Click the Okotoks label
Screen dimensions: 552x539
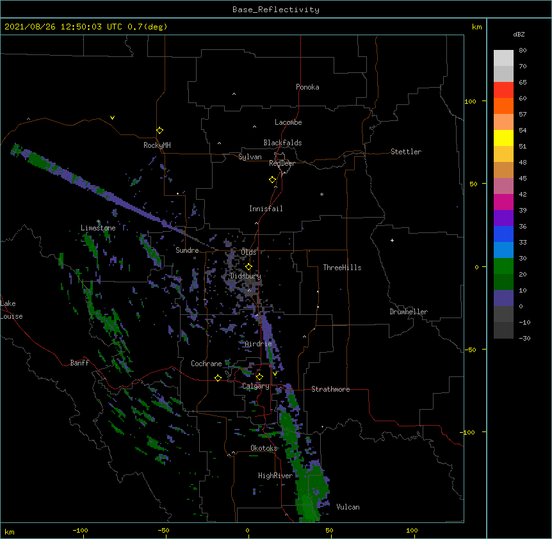[x=264, y=448]
